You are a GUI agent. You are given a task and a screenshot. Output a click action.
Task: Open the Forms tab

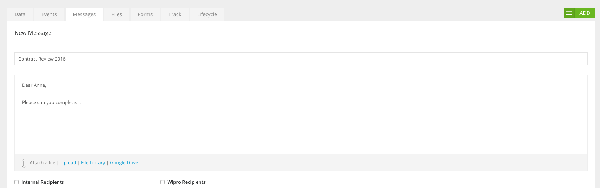pos(145,14)
